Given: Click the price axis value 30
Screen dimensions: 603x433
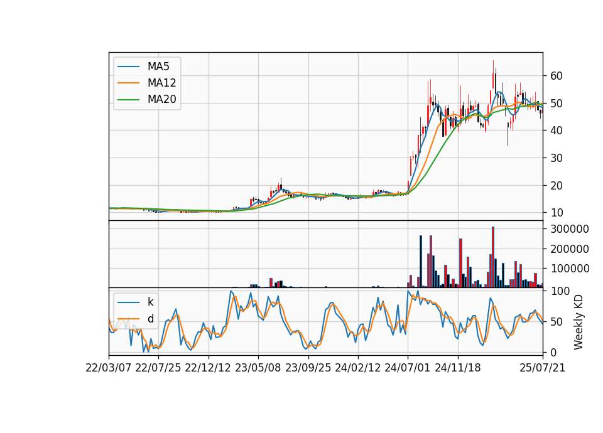Looking at the screenshot, I should (x=557, y=158).
